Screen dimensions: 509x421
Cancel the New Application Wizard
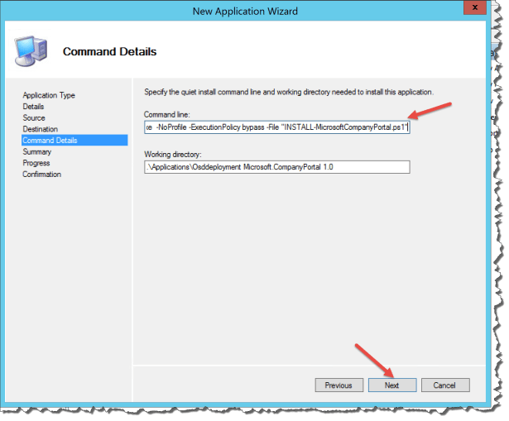[445, 385]
